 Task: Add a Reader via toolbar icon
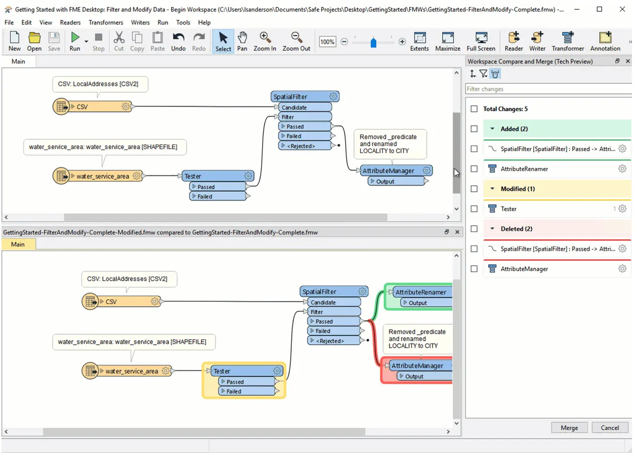point(514,38)
